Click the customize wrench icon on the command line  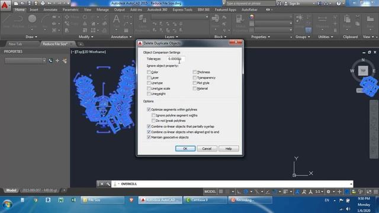108,184
